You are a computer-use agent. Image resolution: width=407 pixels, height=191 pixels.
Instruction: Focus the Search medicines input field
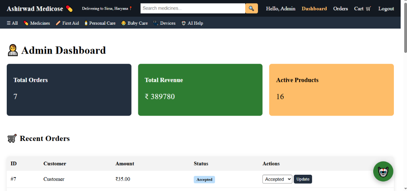(x=193, y=8)
